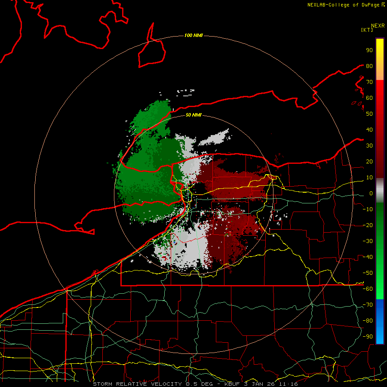Click the positive 20 scale value
The height and width of the screenshot is (387, 387).
[369, 161]
